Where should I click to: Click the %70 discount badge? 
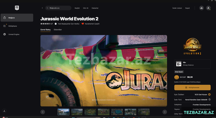177,77
